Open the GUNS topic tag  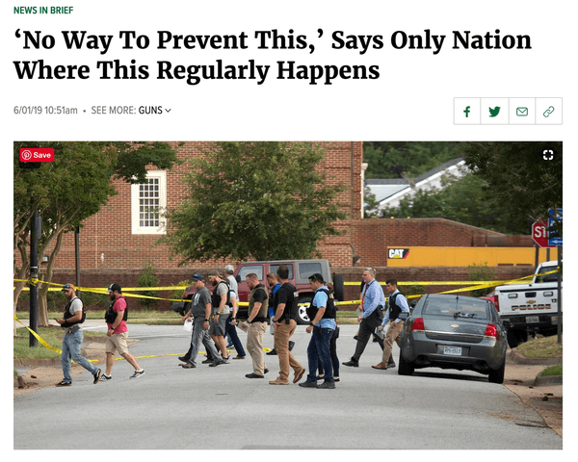[150, 110]
